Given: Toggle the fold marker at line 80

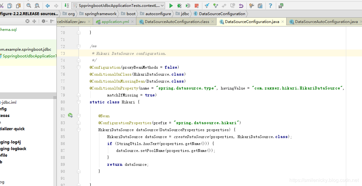Looking at the screenshot, I should pyautogui.click(x=79, y=102).
